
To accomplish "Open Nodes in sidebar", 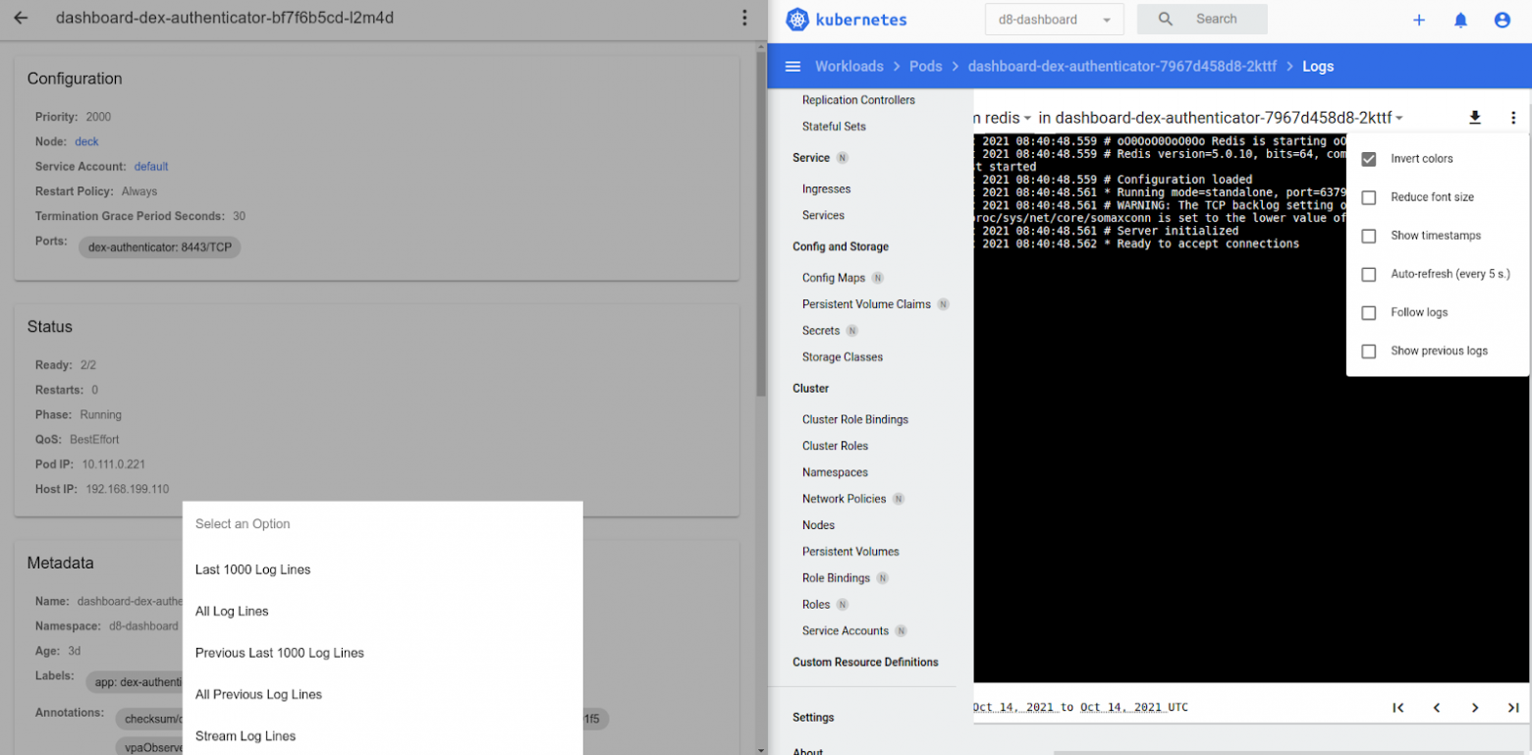I will click(x=818, y=525).
